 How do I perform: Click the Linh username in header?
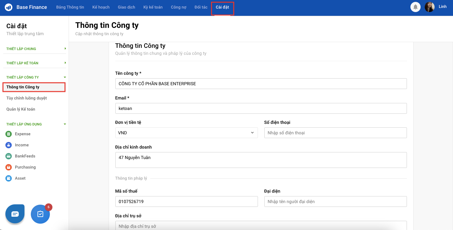(x=443, y=7)
